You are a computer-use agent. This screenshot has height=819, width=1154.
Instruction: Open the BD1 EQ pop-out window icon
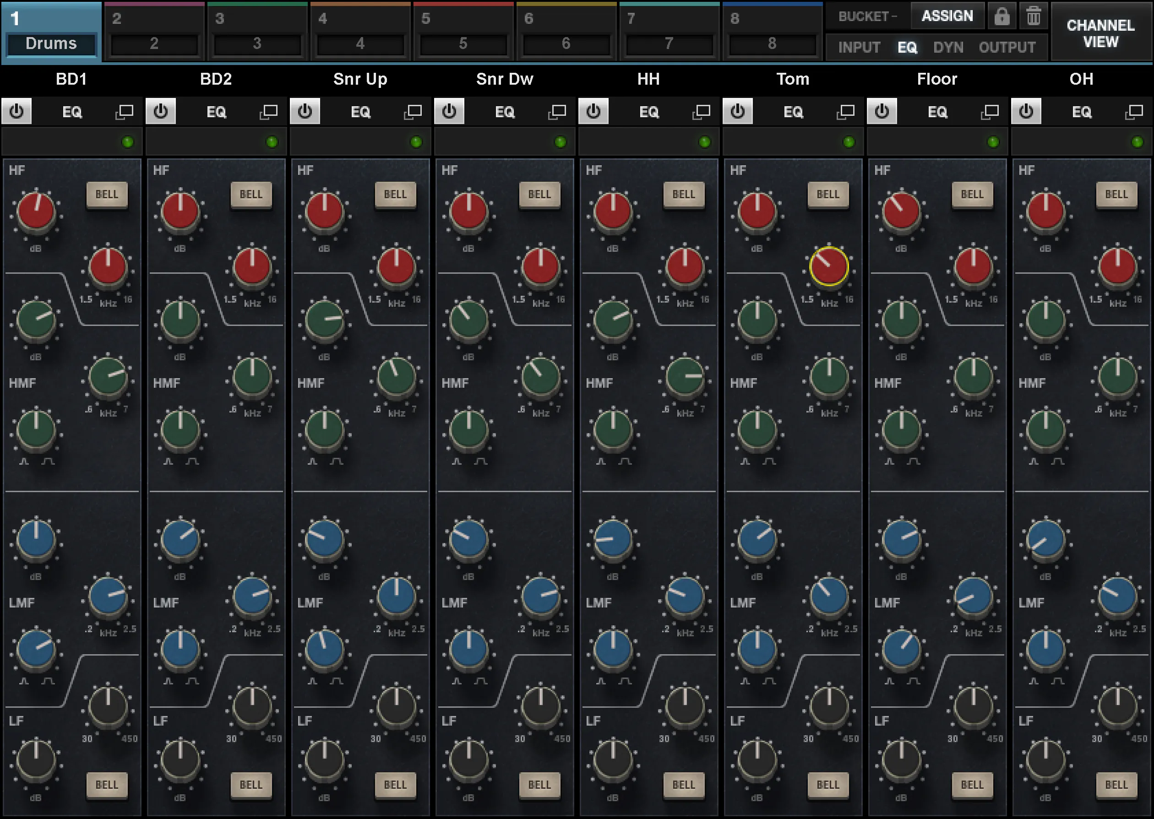[x=124, y=111]
